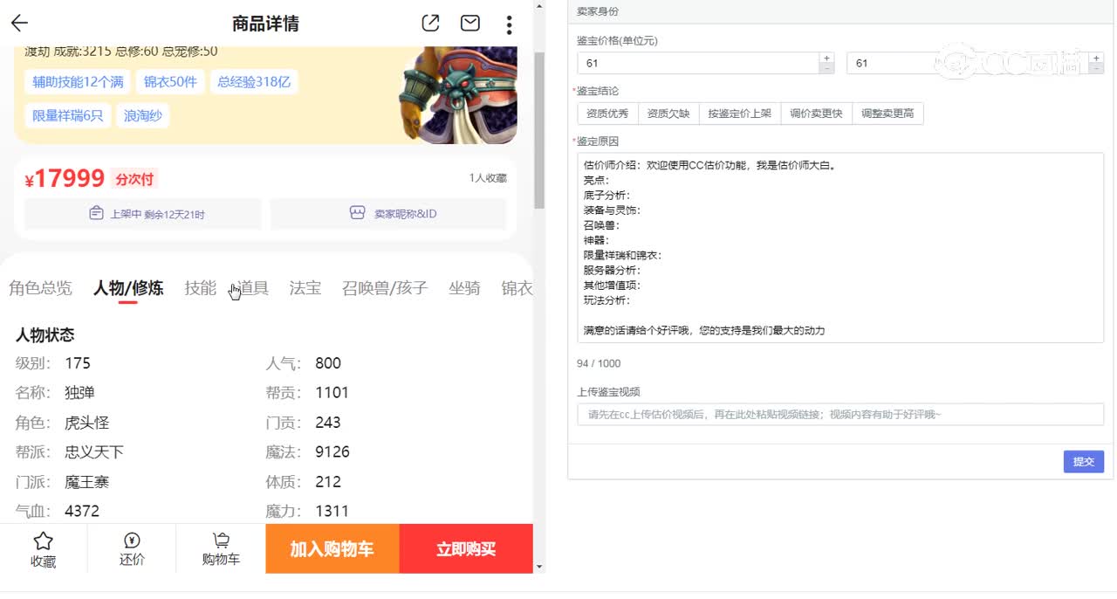Go back using the back arrow

point(19,23)
